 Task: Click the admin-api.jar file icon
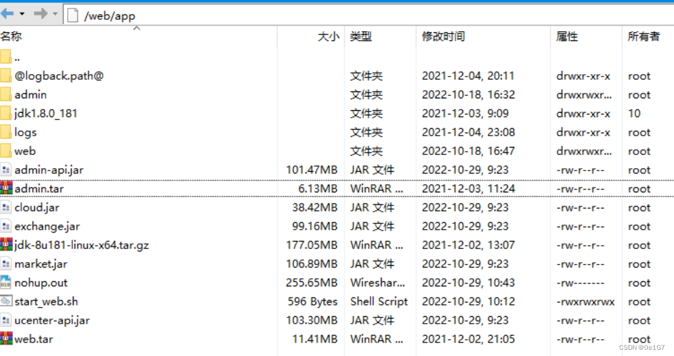click(6, 170)
